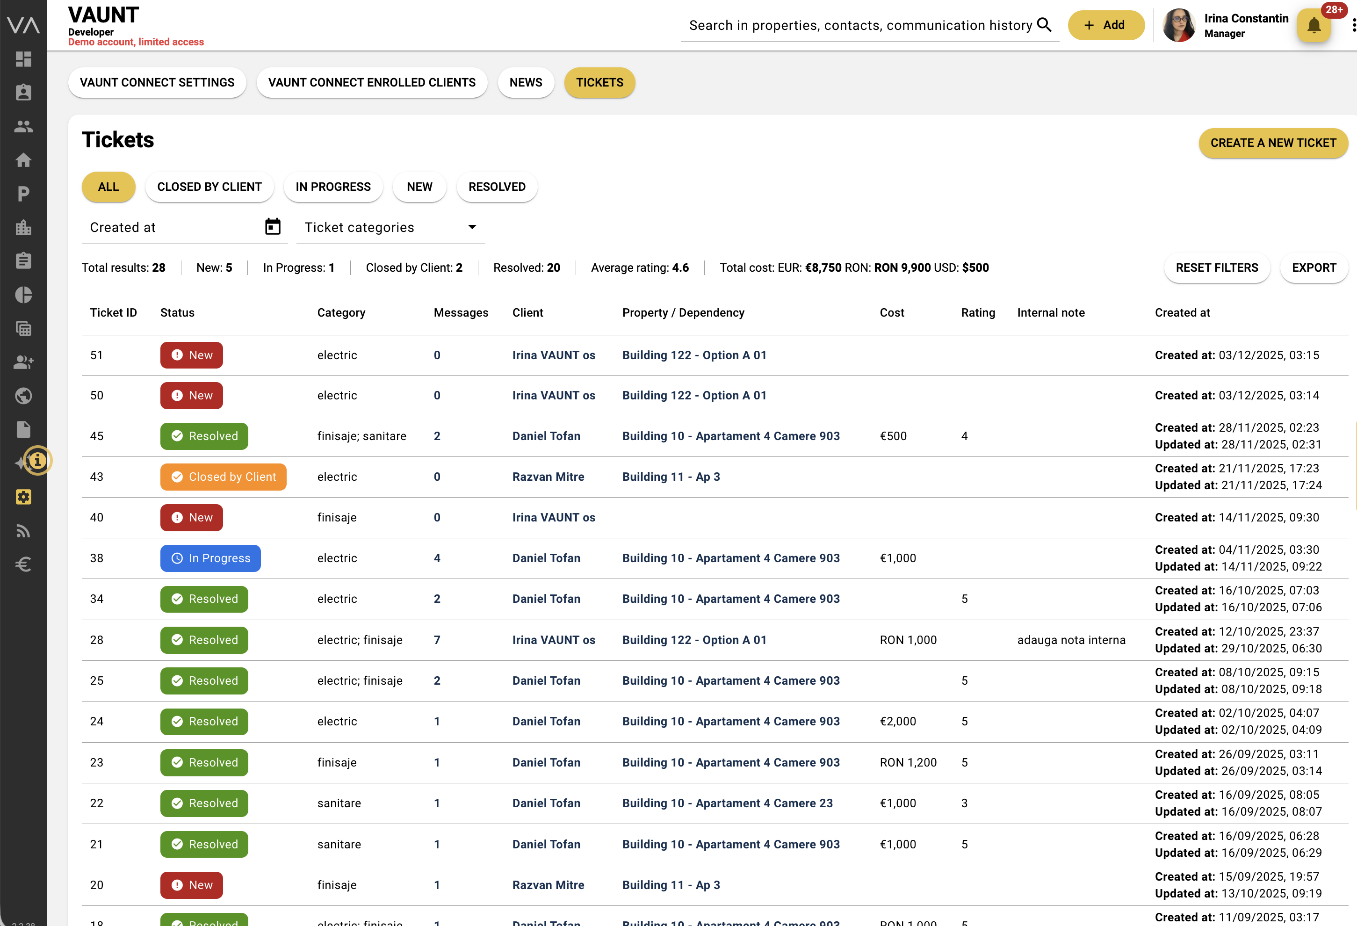Viewport: 1357px width, 926px height.
Task: Open the globe icon in sidebar
Action: point(23,396)
